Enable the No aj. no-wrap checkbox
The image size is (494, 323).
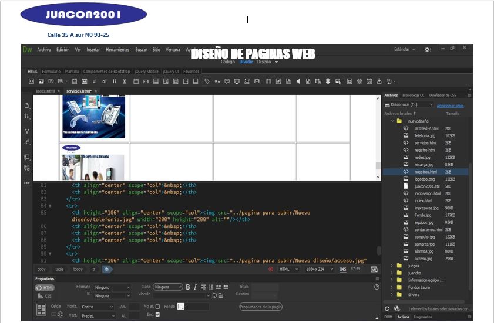click(x=157, y=306)
